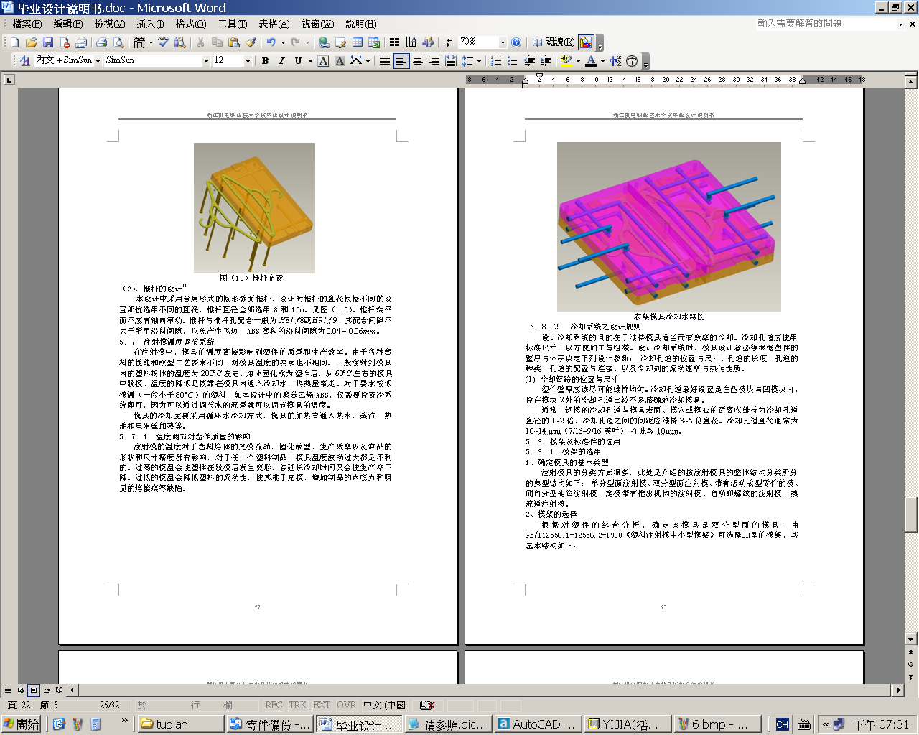Toggle italic formatting
Image resolution: width=919 pixels, height=735 pixels.
click(281, 61)
